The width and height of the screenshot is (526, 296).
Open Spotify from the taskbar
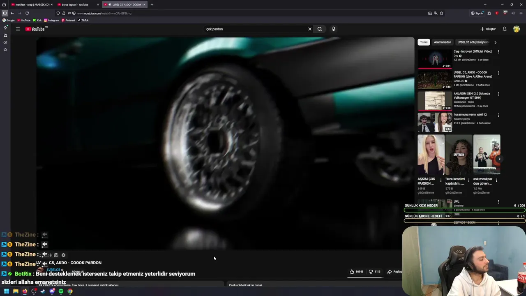coord(61,291)
